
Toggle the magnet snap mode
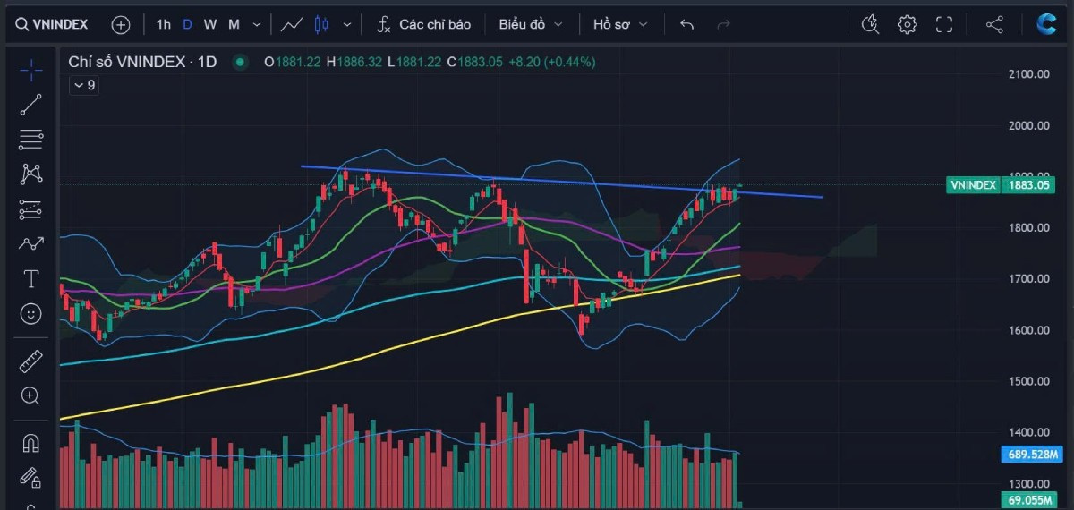click(x=30, y=443)
